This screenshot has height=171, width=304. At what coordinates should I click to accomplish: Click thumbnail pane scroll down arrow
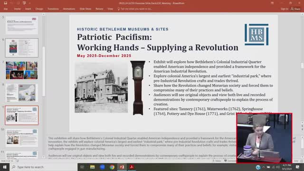point(44,157)
